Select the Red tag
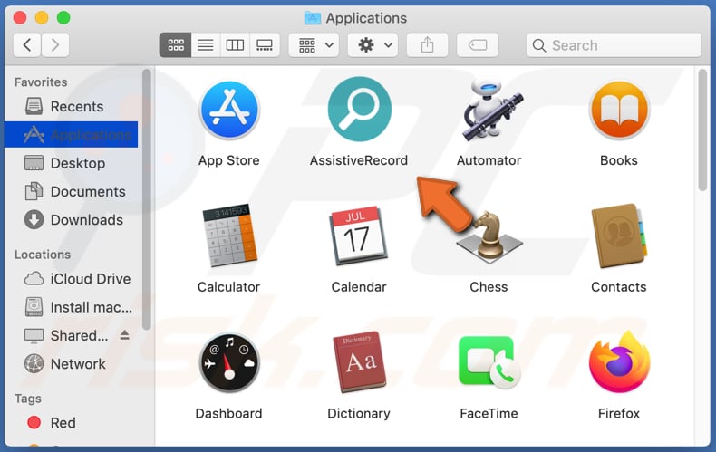 (x=72, y=423)
